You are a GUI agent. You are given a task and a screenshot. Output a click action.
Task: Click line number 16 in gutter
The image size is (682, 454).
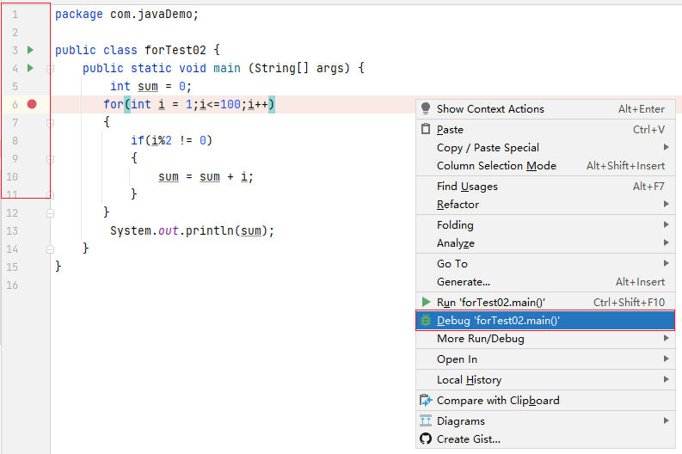[x=12, y=285]
